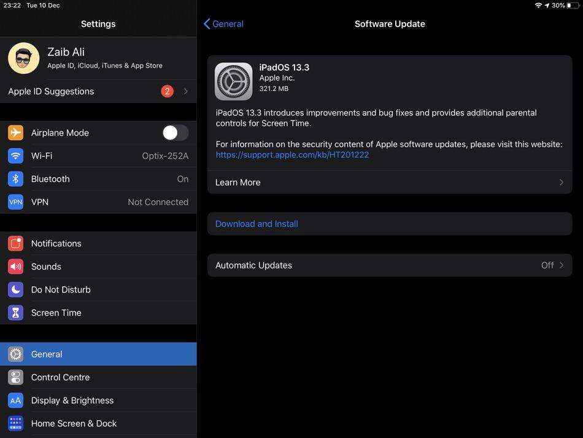The image size is (583, 438).
Task: Tap the Do Not Disturb moon icon
Action: [15, 289]
